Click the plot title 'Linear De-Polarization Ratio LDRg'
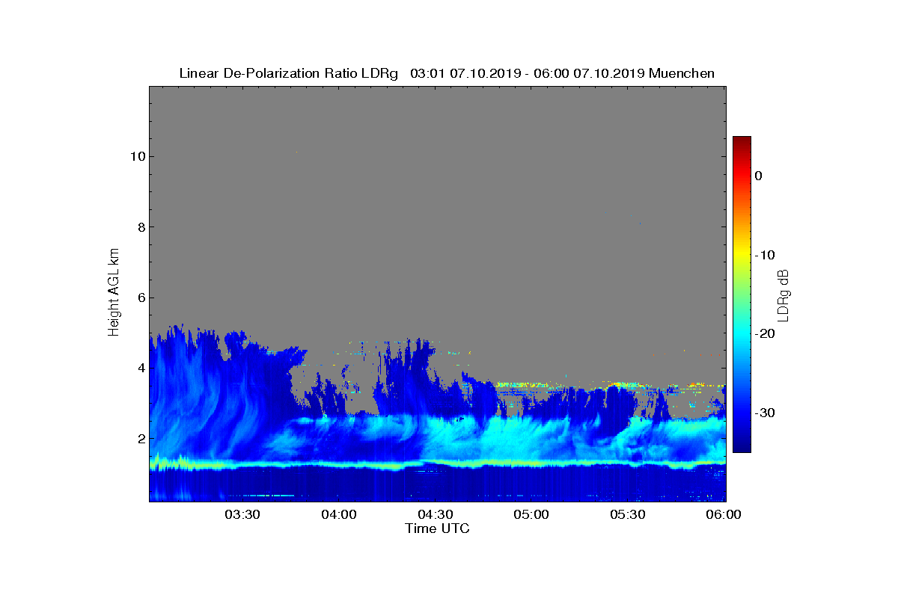Screen dimensions: 898x598 289,73
